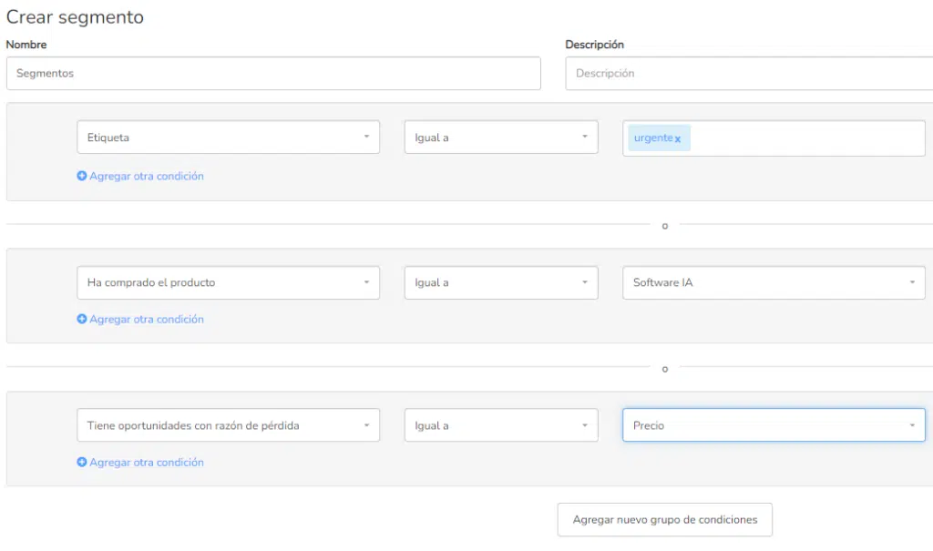Click 'Agregar otra condición' in loss reason group
Viewport: 933px width, 551px height.
pyautogui.click(x=147, y=463)
